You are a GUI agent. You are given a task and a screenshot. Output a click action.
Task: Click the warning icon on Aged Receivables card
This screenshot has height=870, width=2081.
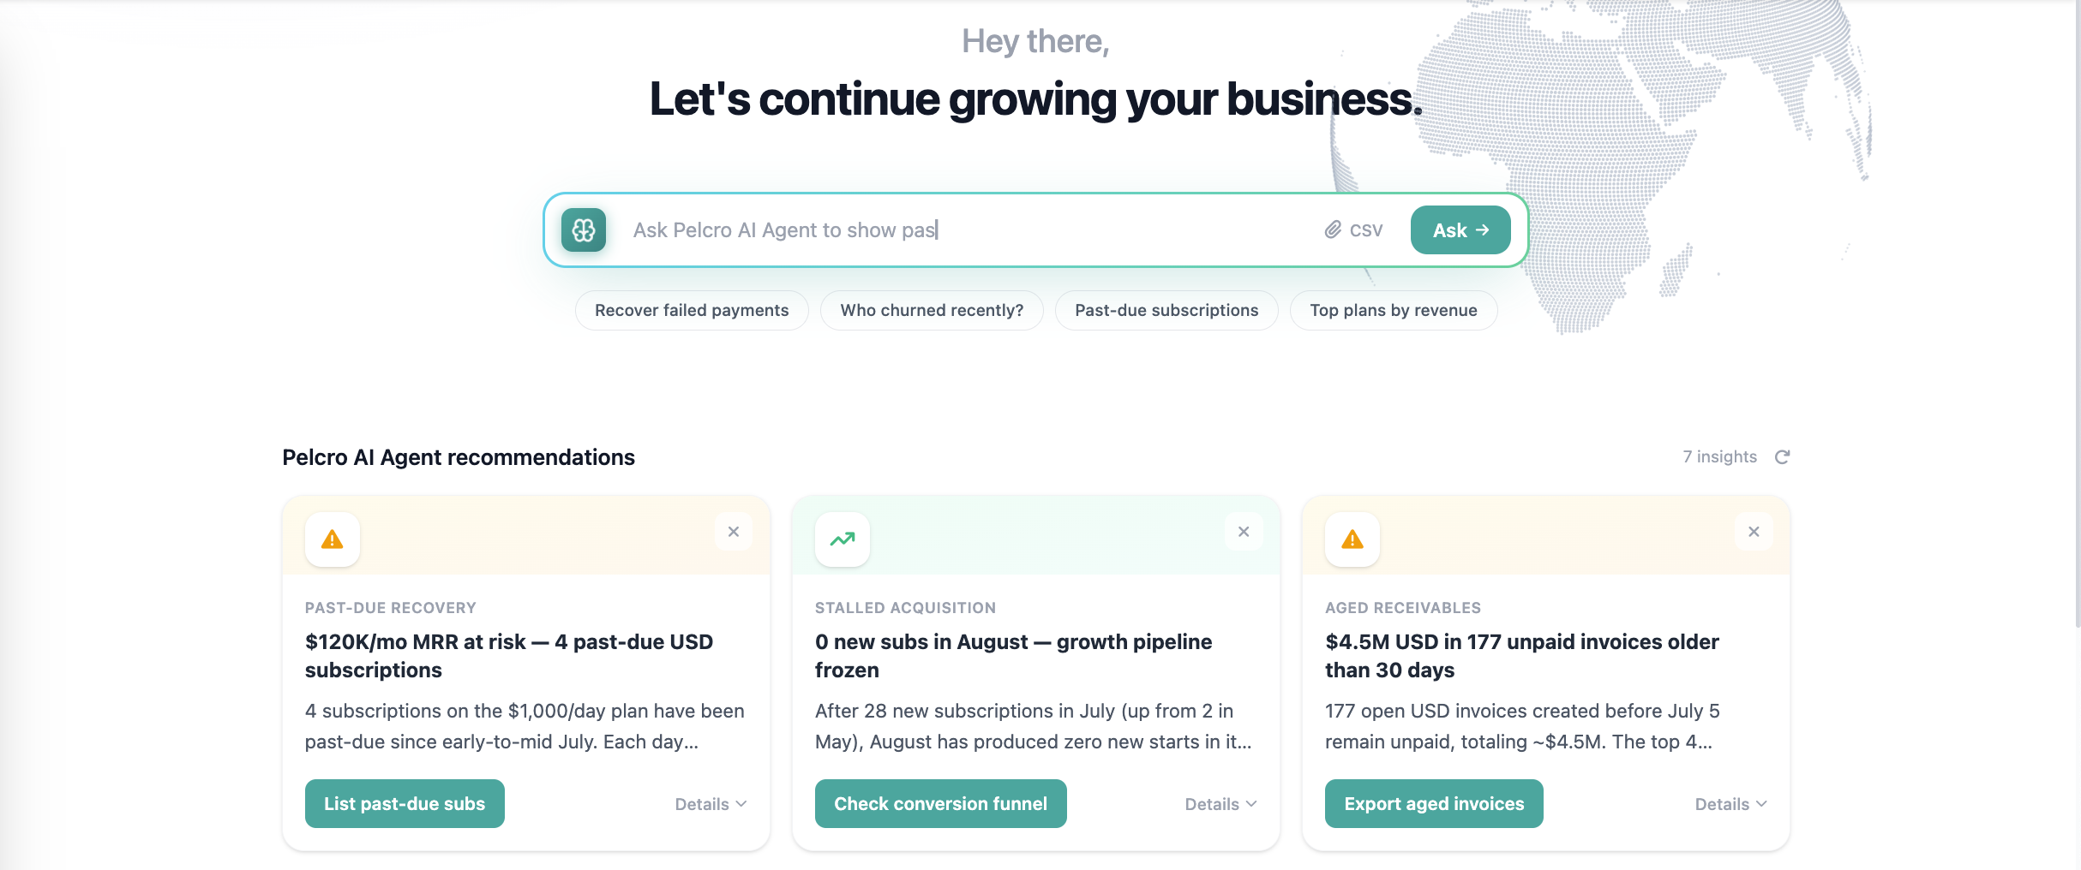(1352, 539)
